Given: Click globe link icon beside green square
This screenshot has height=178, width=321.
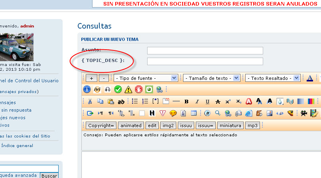Looking at the screenshot, I should point(159,89).
